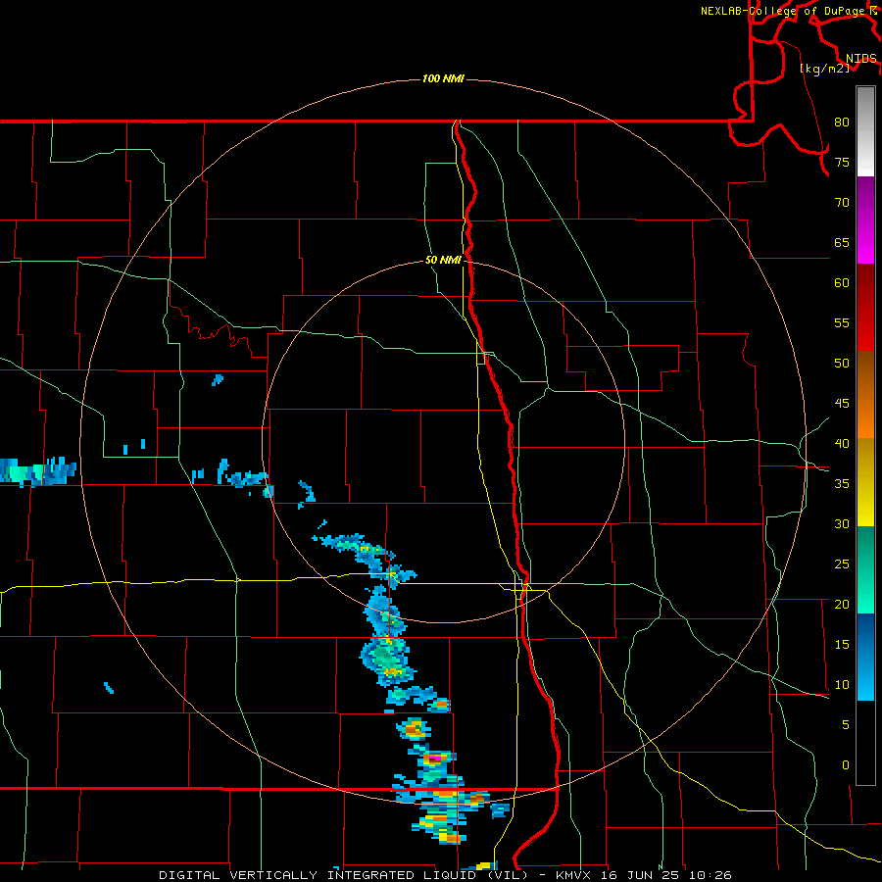Image resolution: width=882 pixels, height=882 pixels.
Task: Select the gray-white top segment of the color bar
Action: (865, 131)
